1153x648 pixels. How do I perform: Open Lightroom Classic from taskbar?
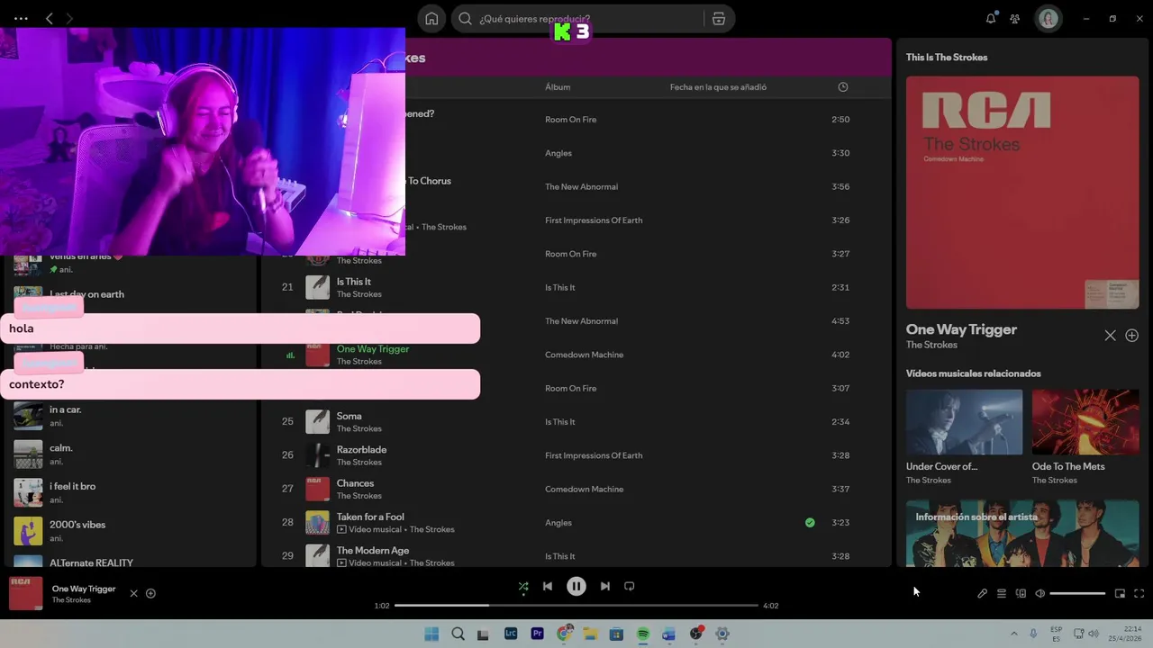tap(511, 634)
